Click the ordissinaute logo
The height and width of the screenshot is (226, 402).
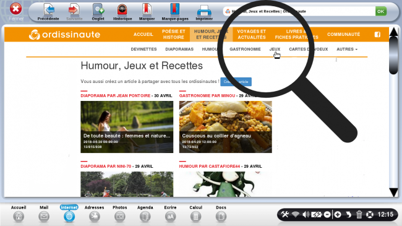(x=64, y=35)
